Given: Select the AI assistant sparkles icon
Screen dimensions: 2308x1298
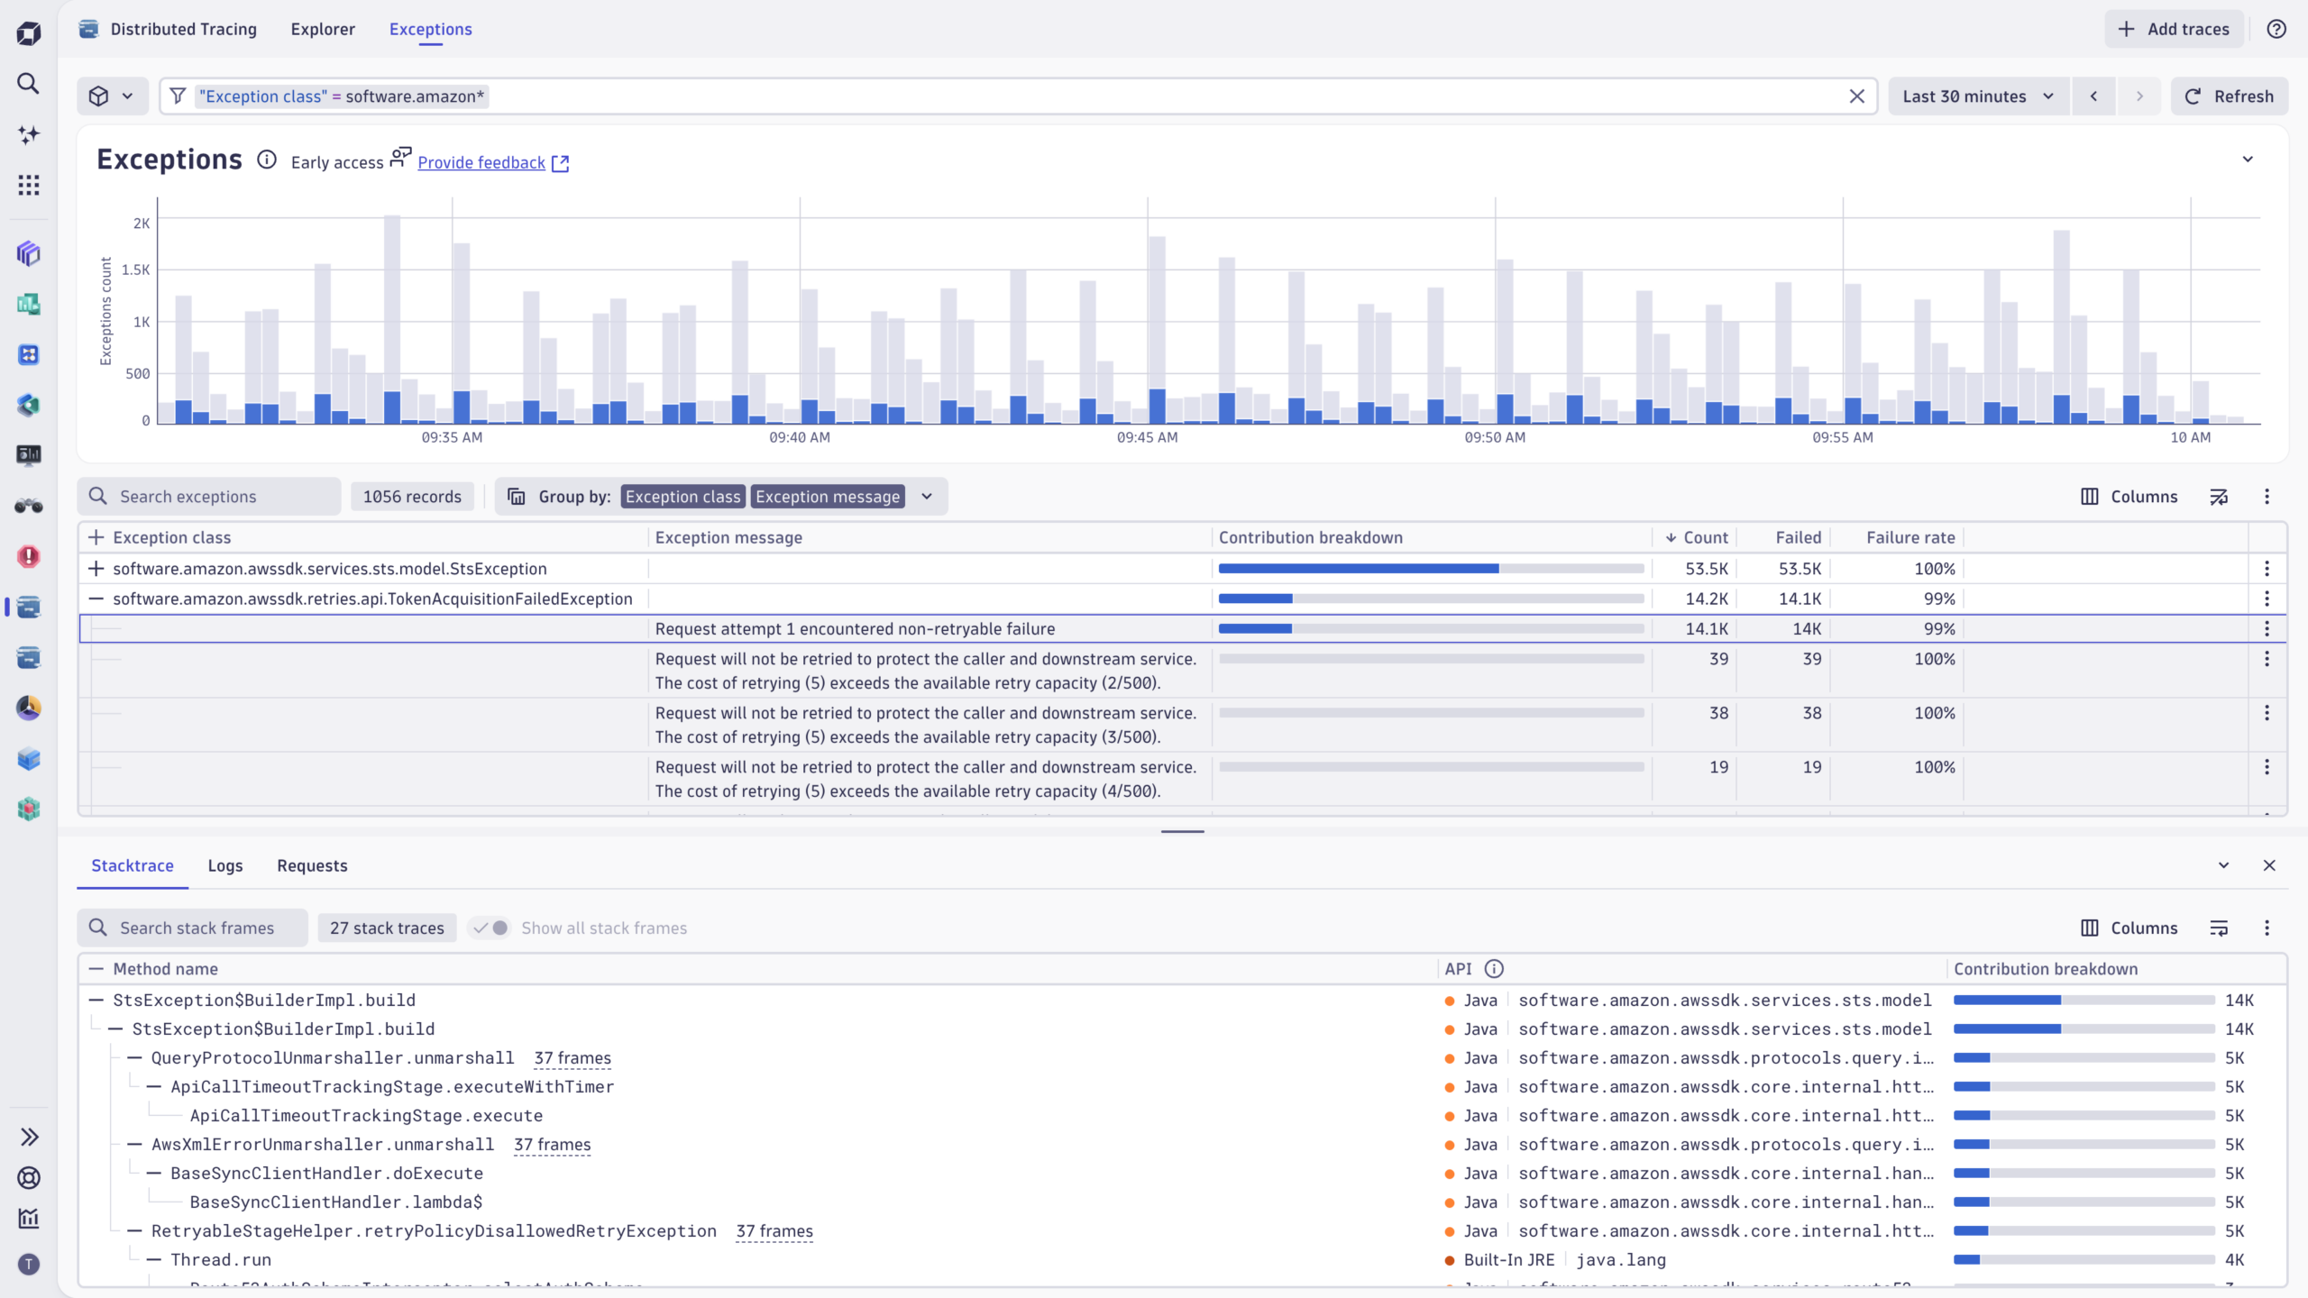Looking at the screenshot, I should [28, 133].
